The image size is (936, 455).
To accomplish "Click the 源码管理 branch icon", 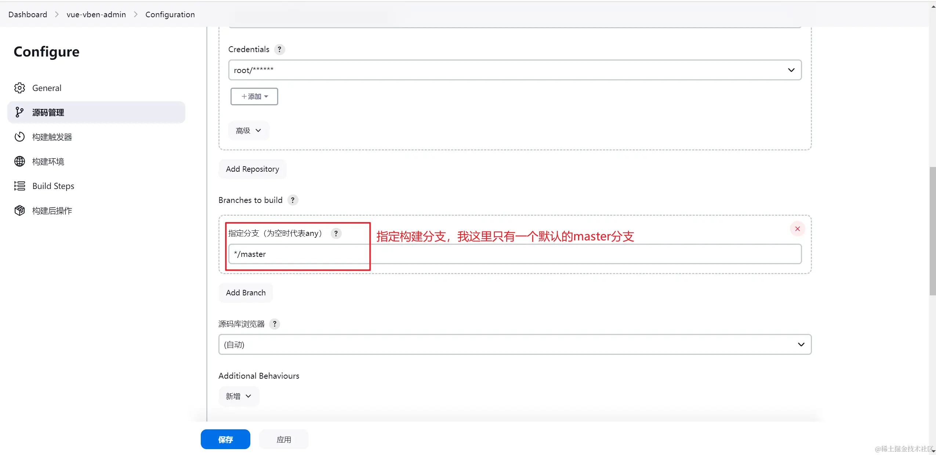I will (x=19, y=112).
